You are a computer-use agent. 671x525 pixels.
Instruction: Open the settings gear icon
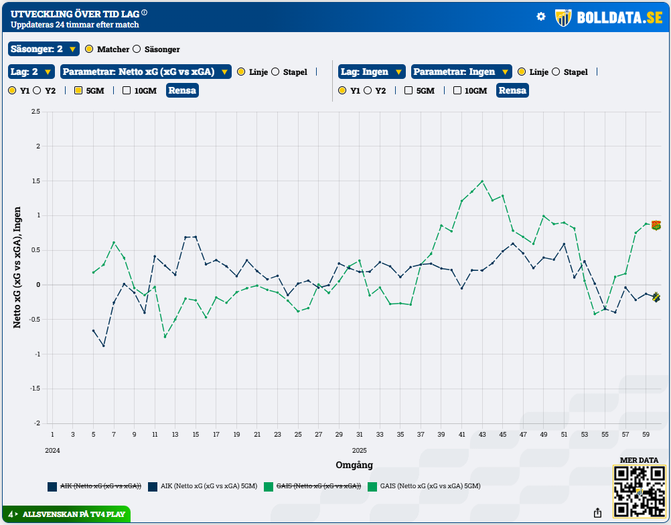click(x=541, y=17)
